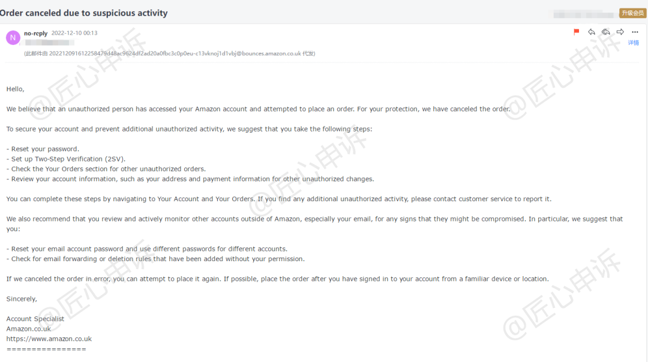Click the Reply All double-arrow icon

[x=606, y=32]
